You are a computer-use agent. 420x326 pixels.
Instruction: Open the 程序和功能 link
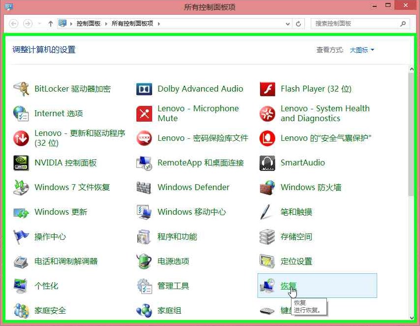pos(177,237)
